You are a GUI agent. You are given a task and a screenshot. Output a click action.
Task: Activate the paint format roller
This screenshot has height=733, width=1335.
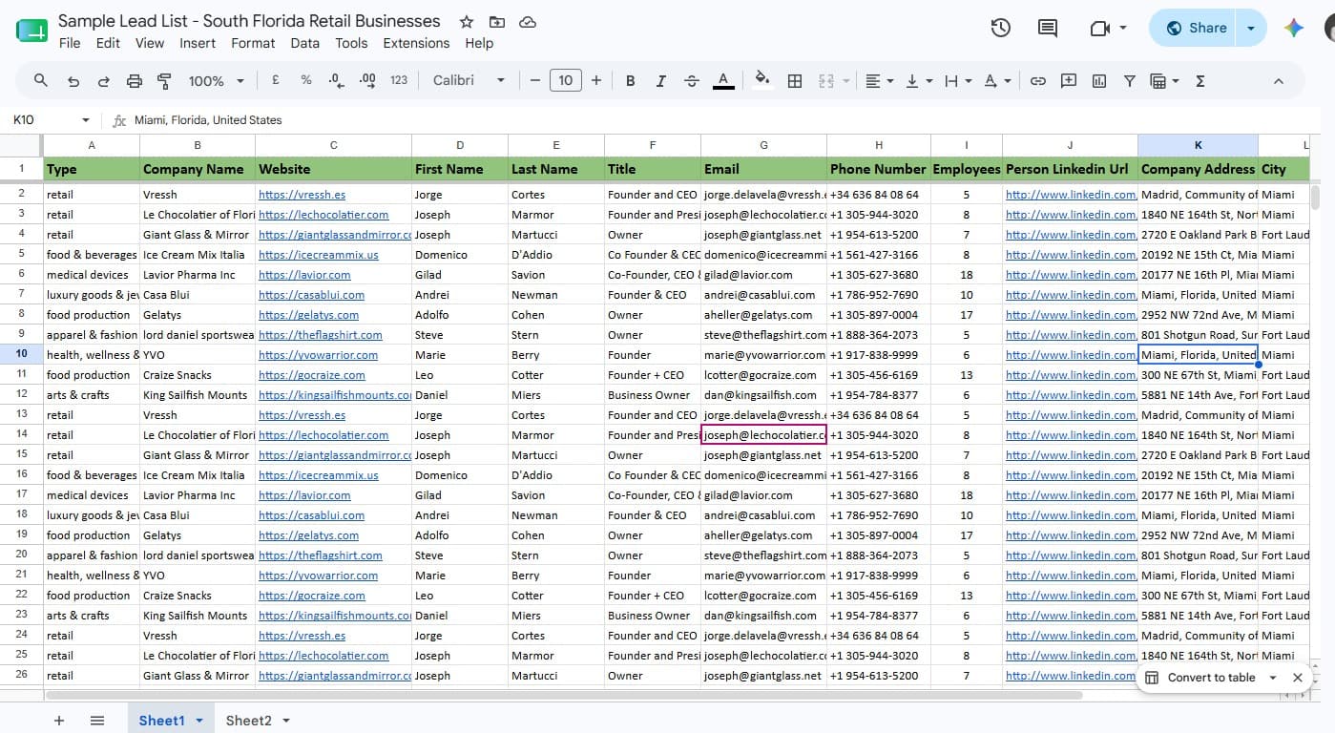pos(164,81)
